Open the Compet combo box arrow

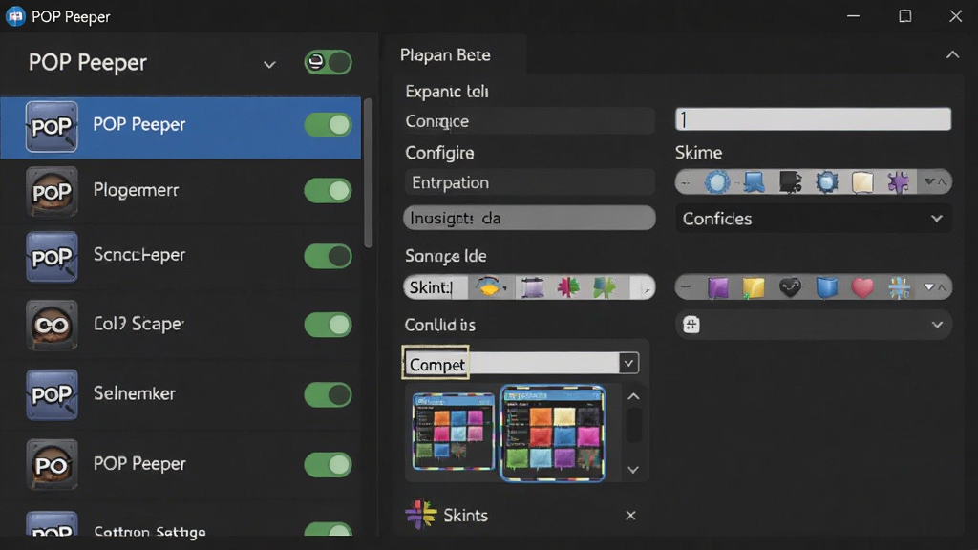[628, 363]
